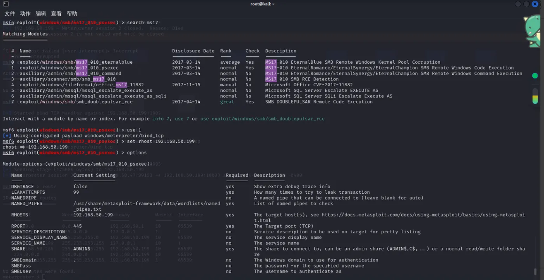This screenshot has height=280, width=544.
Task: Open the 文件 menu
Action: pyautogui.click(x=10, y=14)
